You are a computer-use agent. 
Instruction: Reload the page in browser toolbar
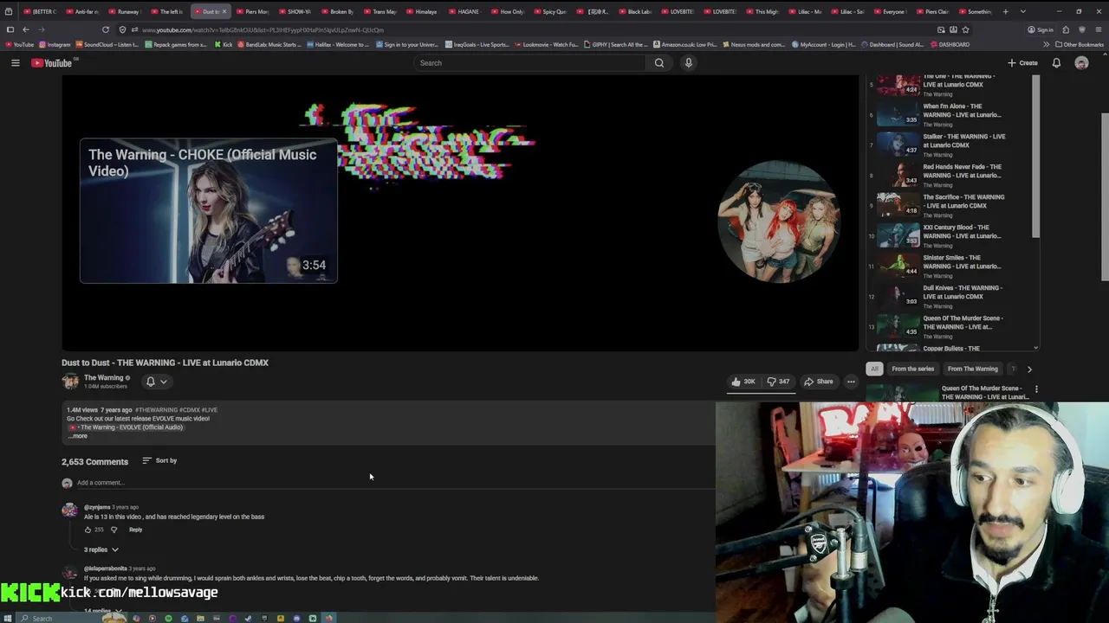coord(105,29)
